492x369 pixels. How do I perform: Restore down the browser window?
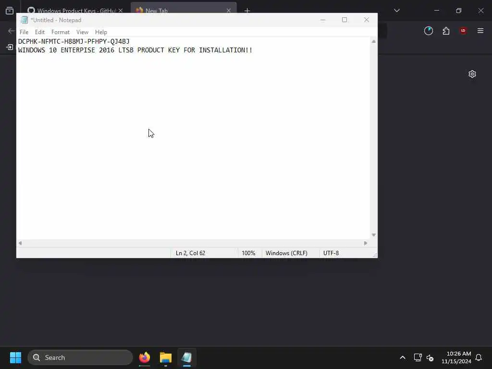pyautogui.click(x=459, y=11)
